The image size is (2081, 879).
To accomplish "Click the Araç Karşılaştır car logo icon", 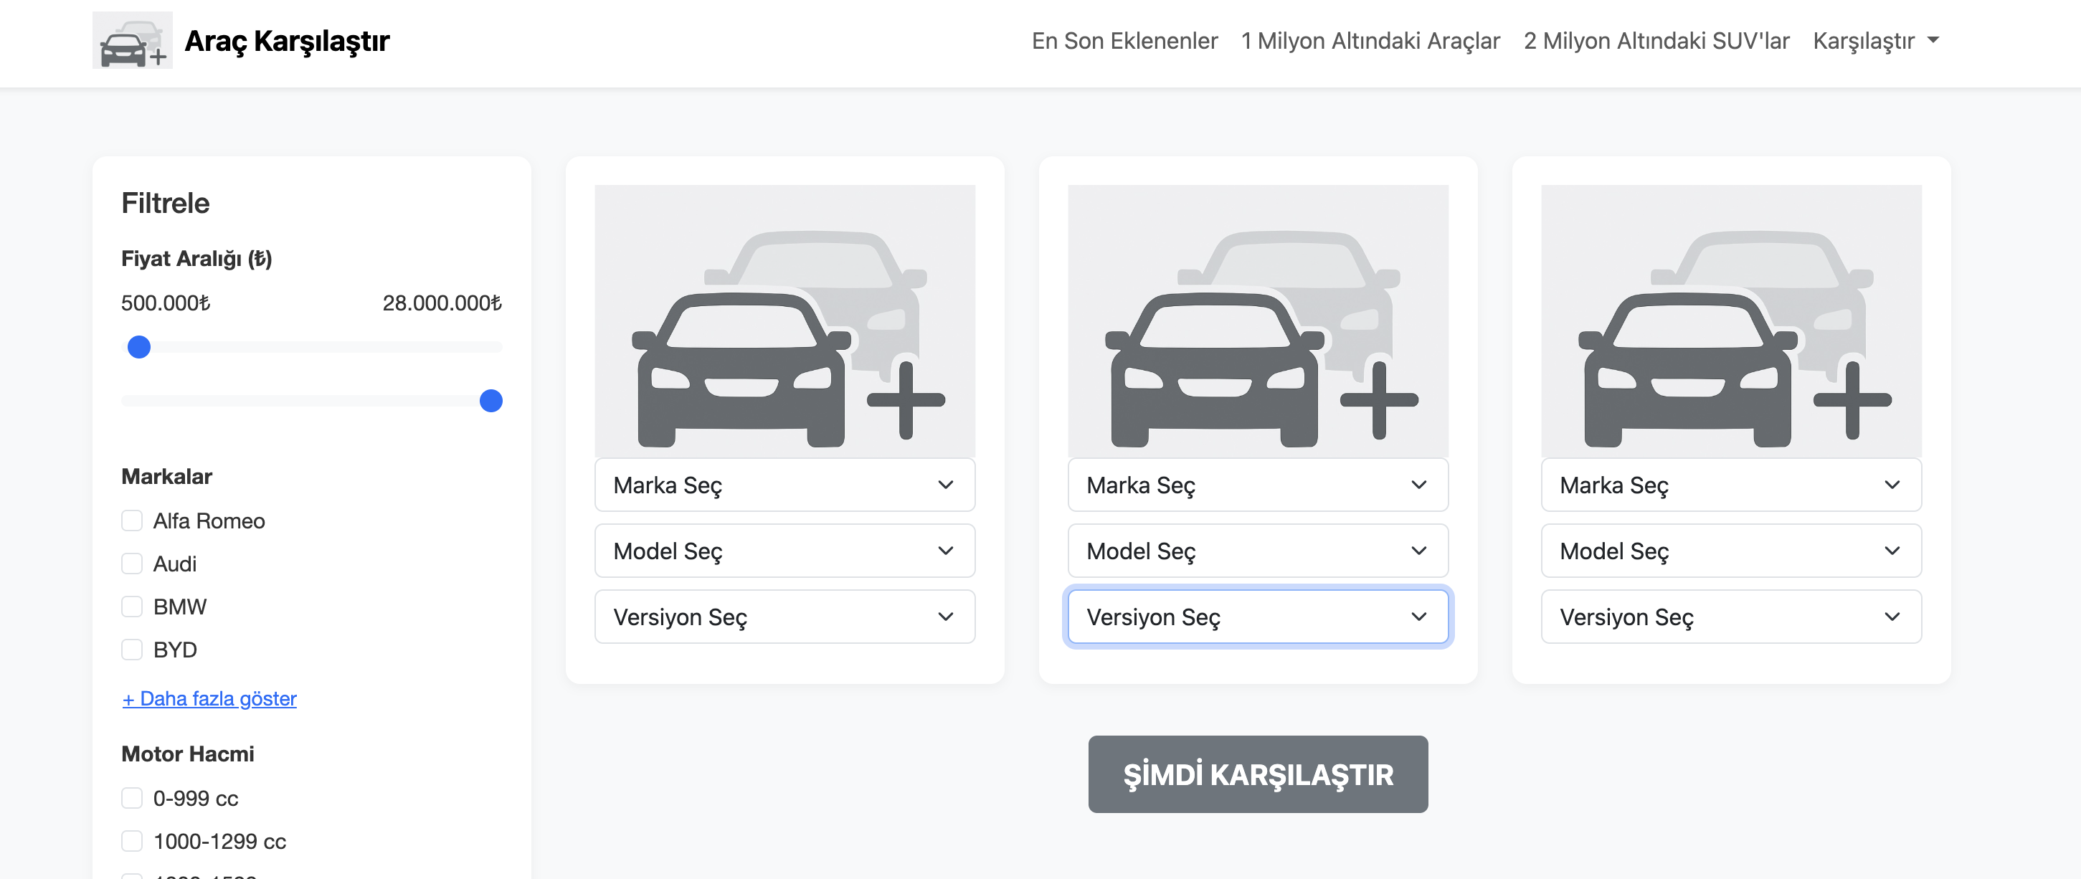I will [132, 40].
